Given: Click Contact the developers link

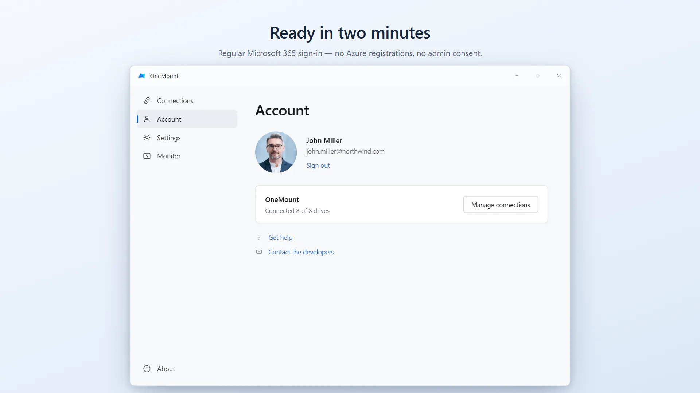Looking at the screenshot, I should point(301,252).
